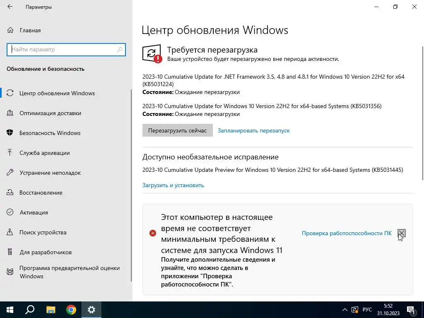The width and height of the screenshot is (424, 318).
Task: Click the Требуется перезагрузка heading
Action: (x=212, y=50)
